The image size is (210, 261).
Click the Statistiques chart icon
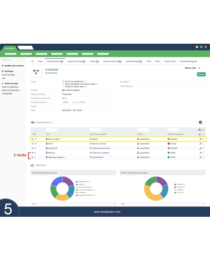click(32, 165)
